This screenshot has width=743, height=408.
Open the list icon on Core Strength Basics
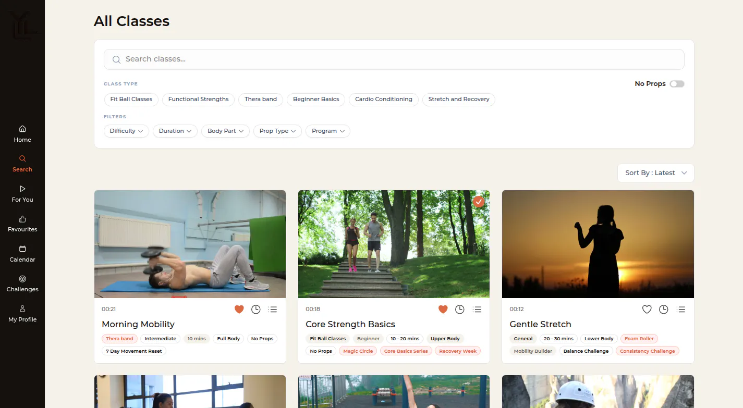pyautogui.click(x=477, y=310)
